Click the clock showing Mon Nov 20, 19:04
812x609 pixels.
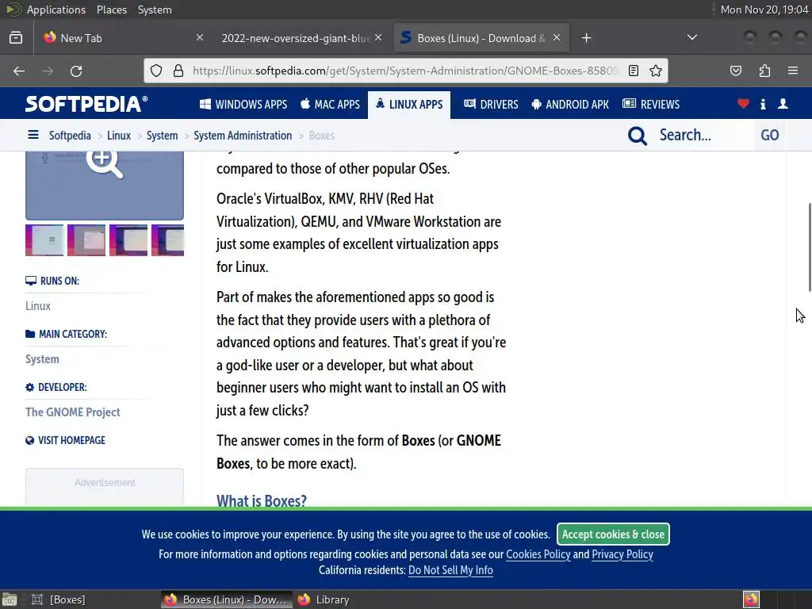(x=764, y=10)
